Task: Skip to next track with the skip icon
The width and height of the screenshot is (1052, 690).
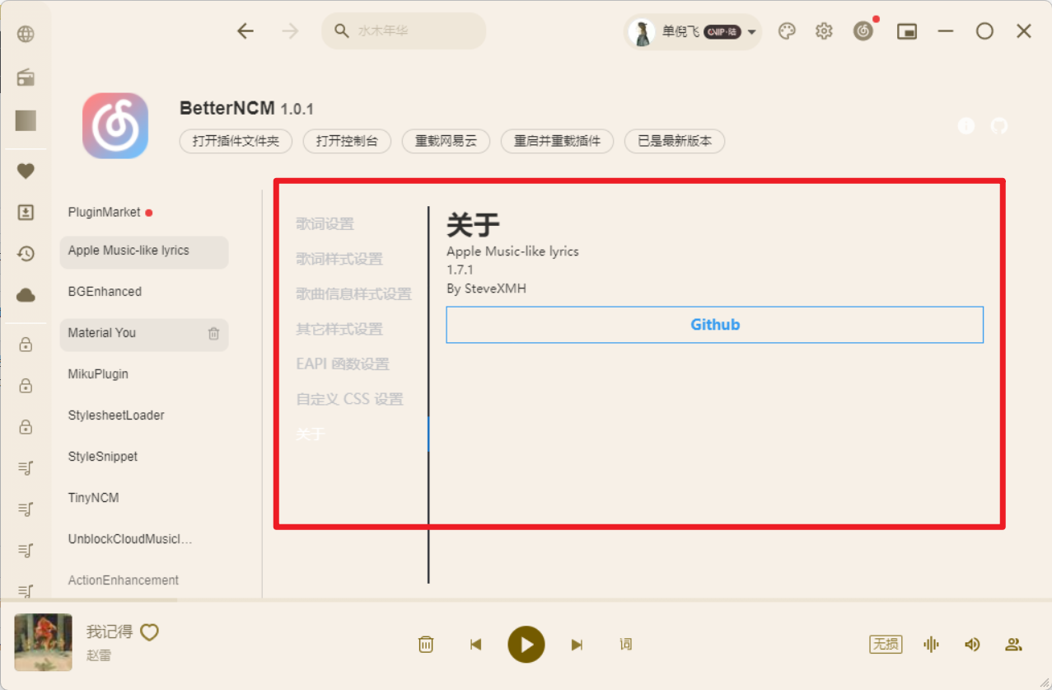Action: click(x=577, y=644)
